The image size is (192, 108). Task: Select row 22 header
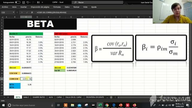(2, 79)
